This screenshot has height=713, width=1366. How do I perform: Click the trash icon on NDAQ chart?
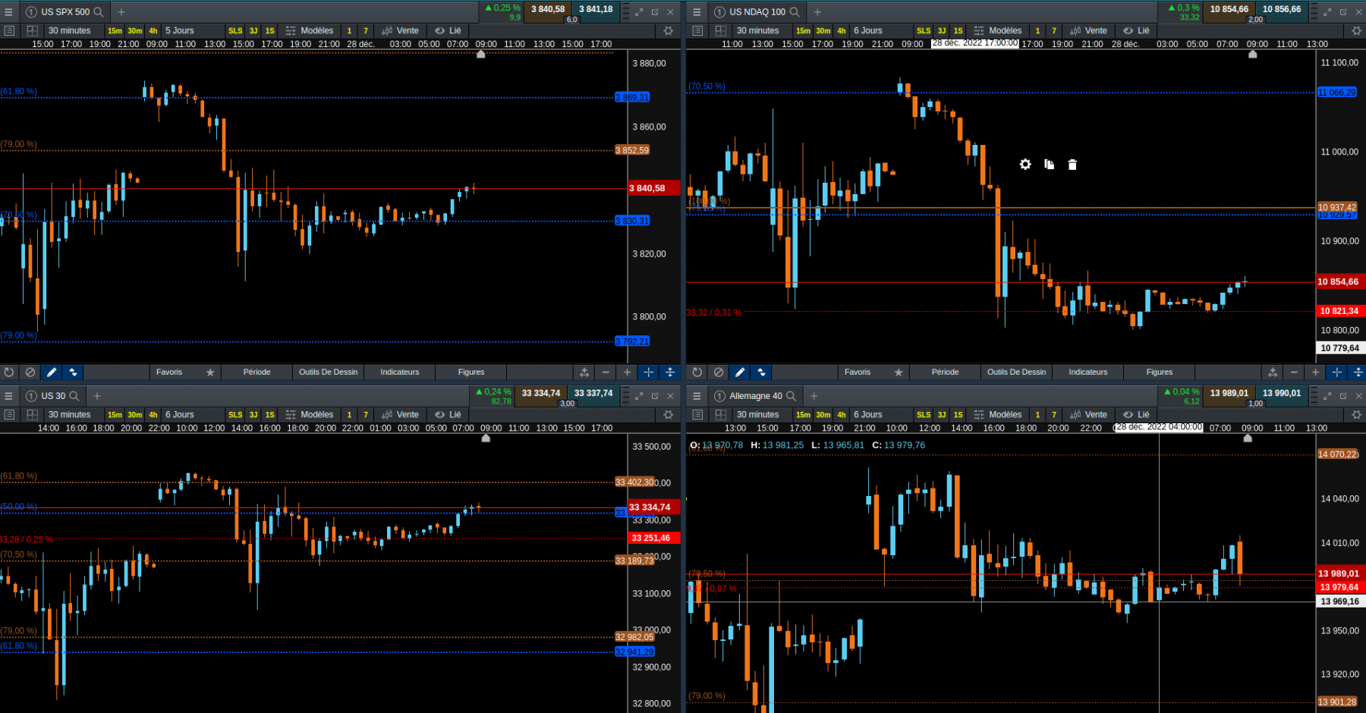1072,165
